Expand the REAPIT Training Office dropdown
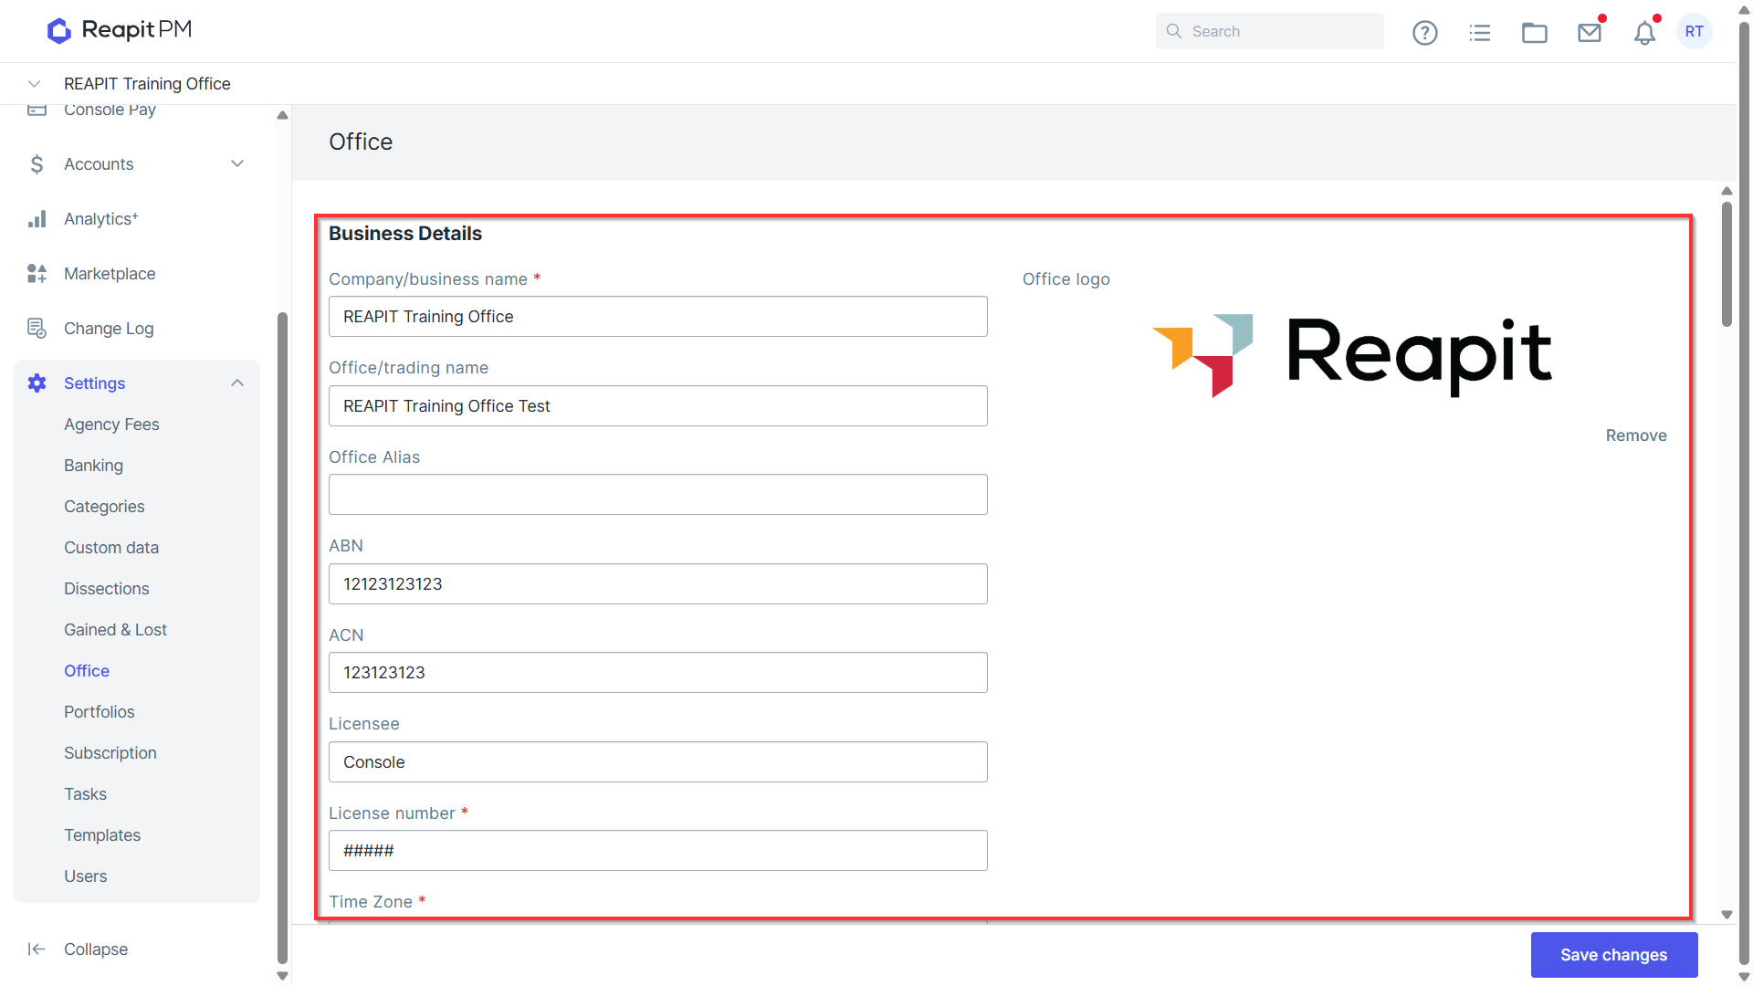Viewport: 1753px width, 986px height. tap(35, 84)
